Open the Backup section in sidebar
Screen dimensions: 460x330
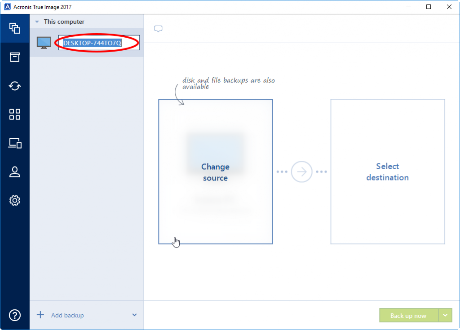pyautogui.click(x=15, y=28)
